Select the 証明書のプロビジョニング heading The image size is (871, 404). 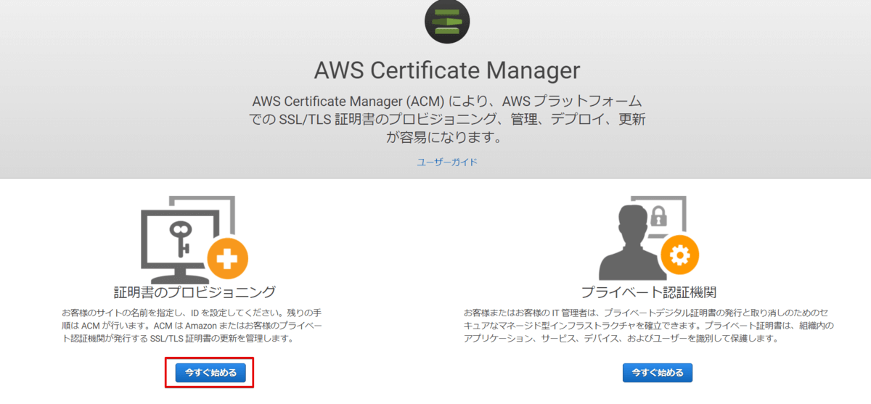coord(195,292)
